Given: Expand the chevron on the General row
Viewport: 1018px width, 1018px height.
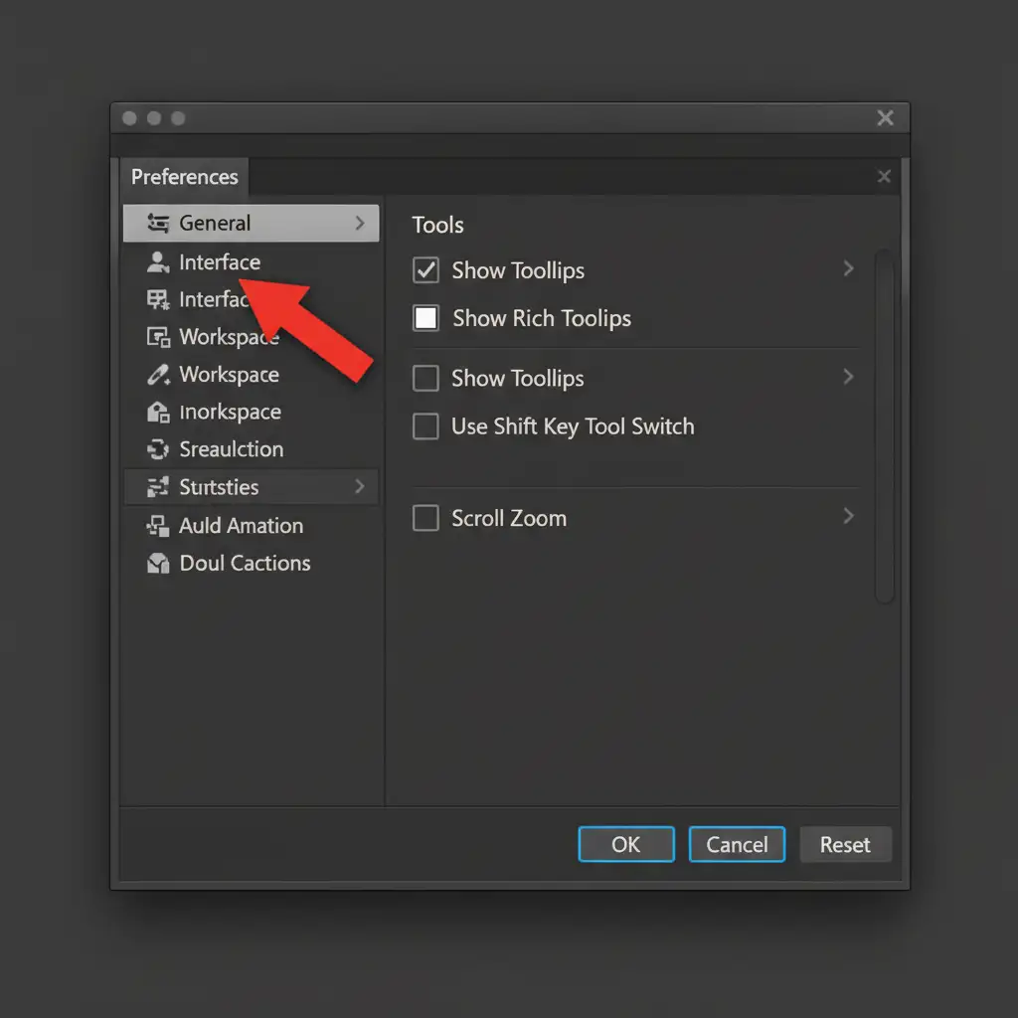Looking at the screenshot, I should 360,224.
